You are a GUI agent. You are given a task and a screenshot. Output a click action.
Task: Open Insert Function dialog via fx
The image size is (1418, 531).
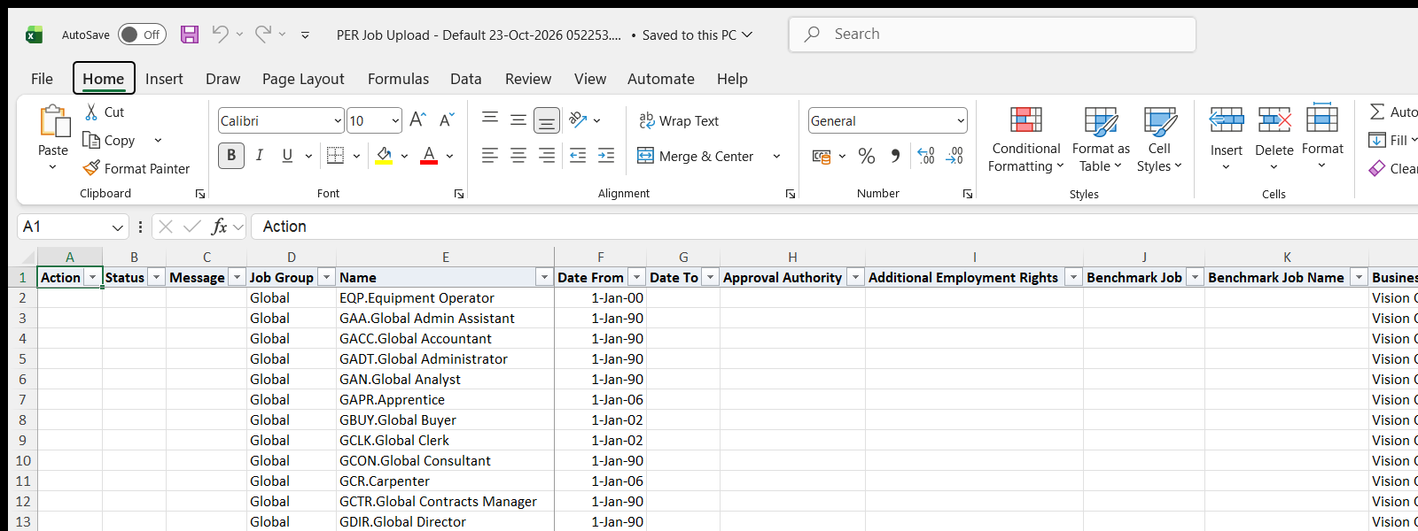point(219,227)
